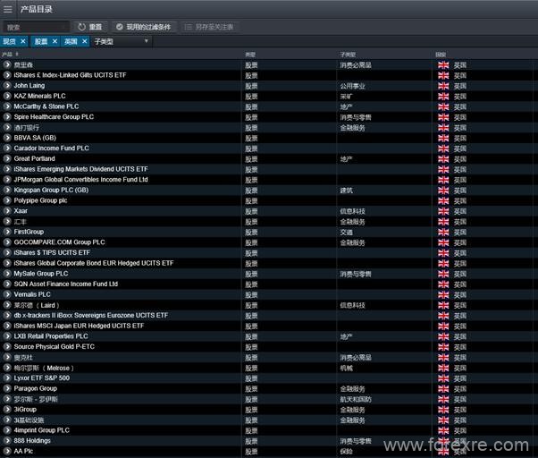Open Xaar row arrow icon

pos(7,211)
